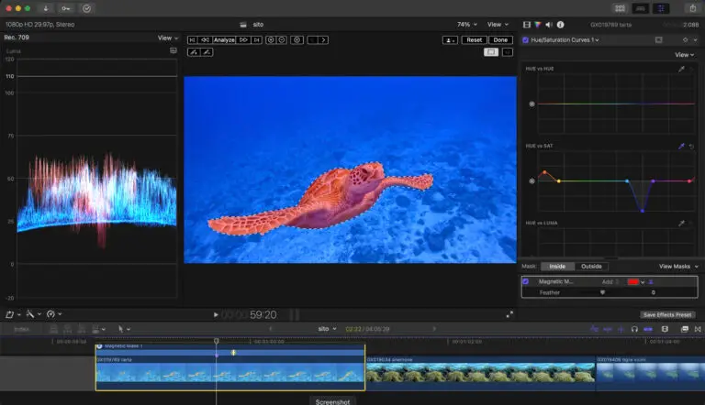Open the Audio inspector tab
Image resolution: width=705 pixels, height=405 pixels.
[x=549, y=25]
